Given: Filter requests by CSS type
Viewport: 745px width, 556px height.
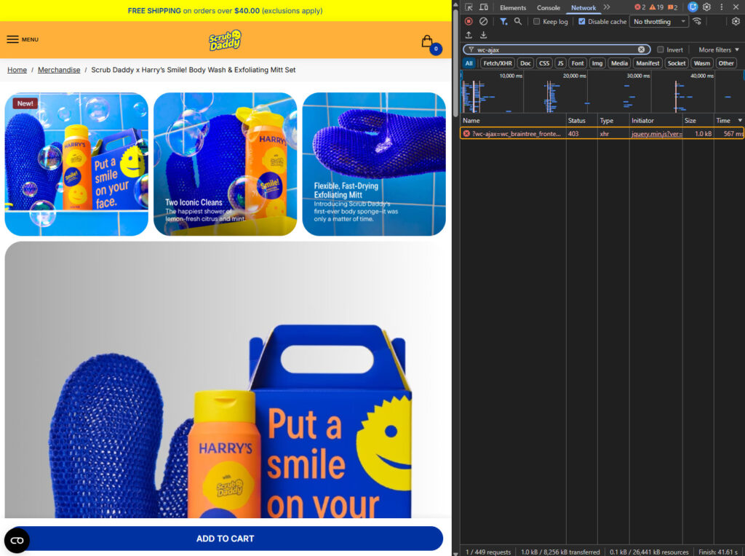Looking at the screenshot, I should [544, 63].
